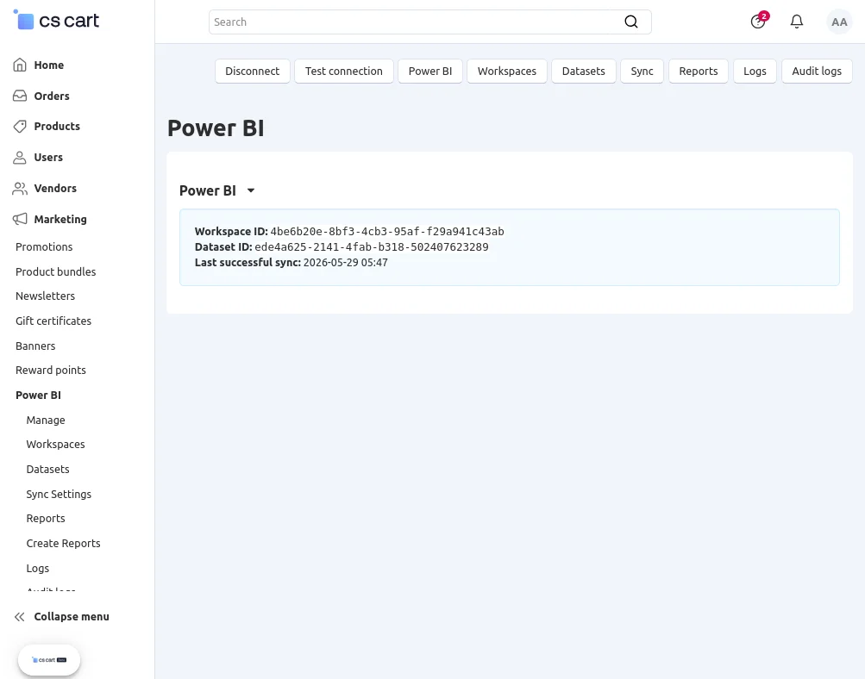
Task: Click the Power BI toolbar button
Action: tap(430, 72)
